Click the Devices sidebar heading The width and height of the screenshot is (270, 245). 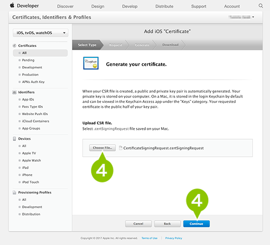coord(24,139)
